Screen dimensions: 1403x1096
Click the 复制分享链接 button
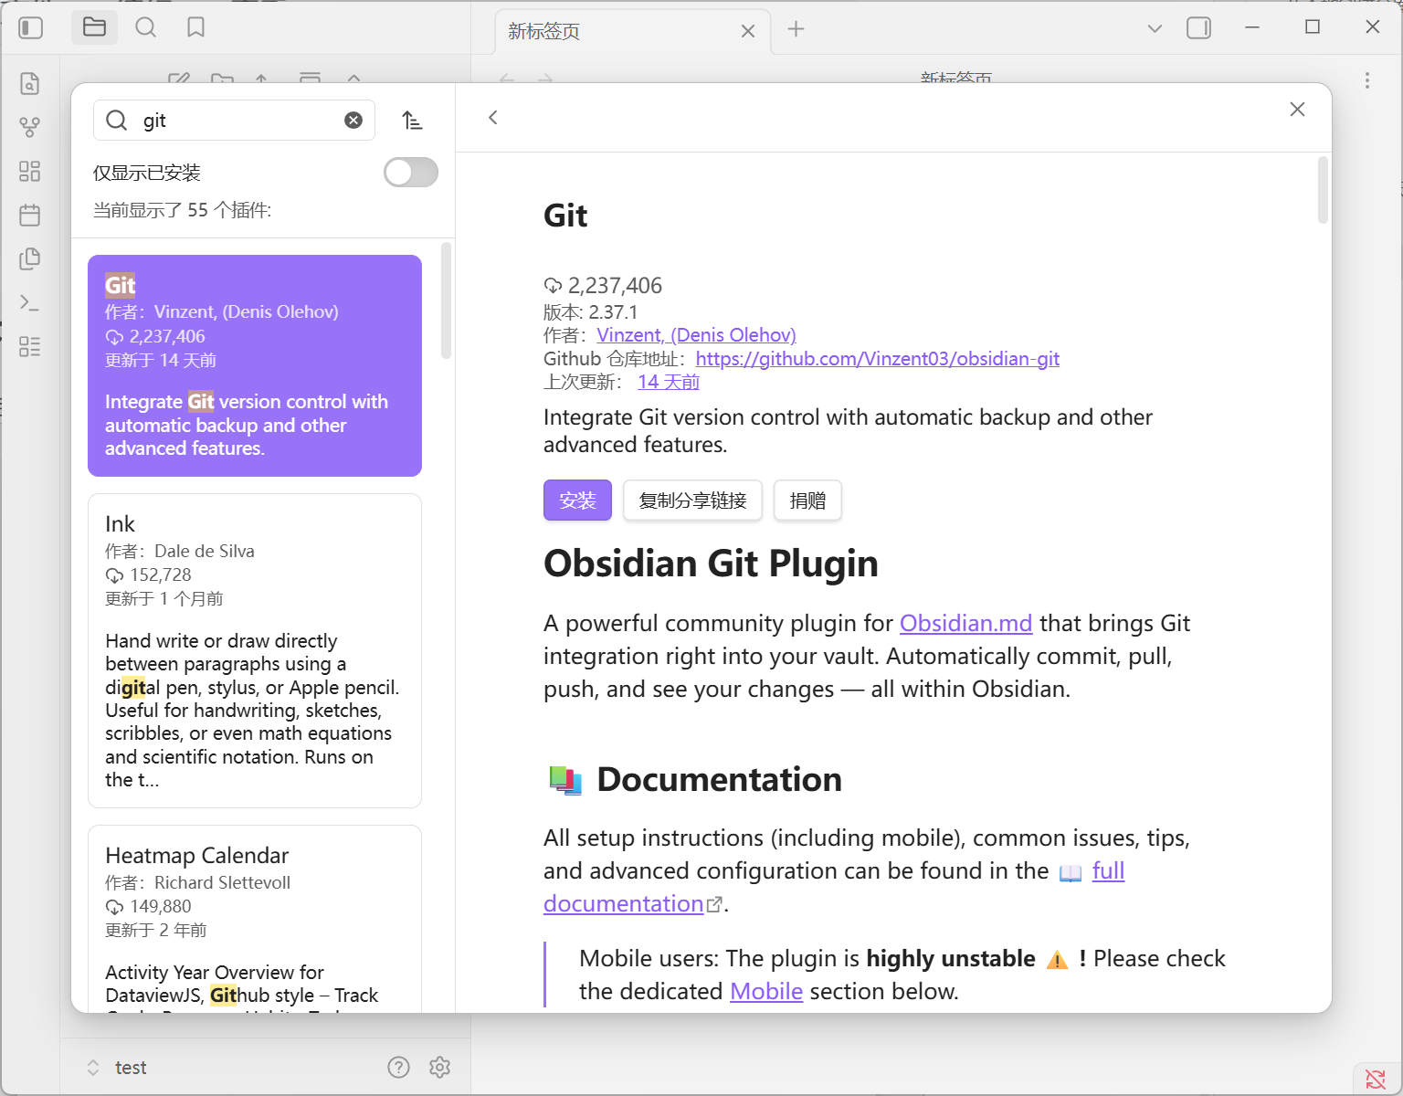[693, 501]
